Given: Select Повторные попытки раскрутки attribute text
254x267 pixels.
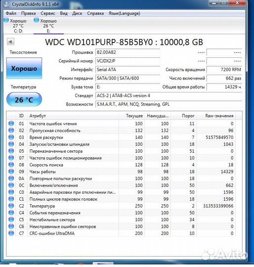Looking at the screenshot, I should coord(61,178).
